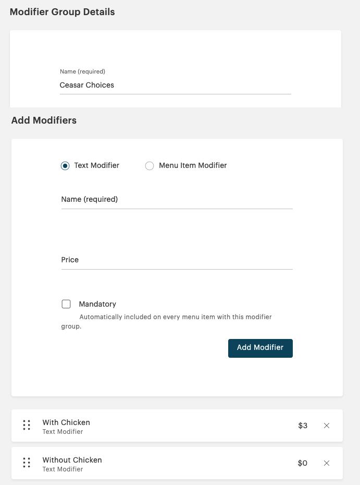
Task: Select the Text Modifier radio button
Action: pos(65,165)
